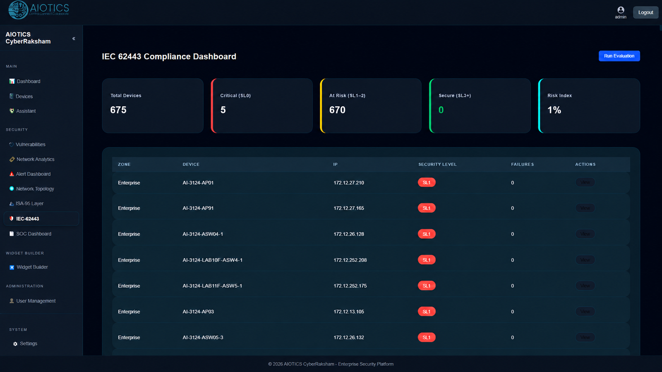View details for device AI-3124-AP01
662x372 pixels.
click(x=585, y=182)
